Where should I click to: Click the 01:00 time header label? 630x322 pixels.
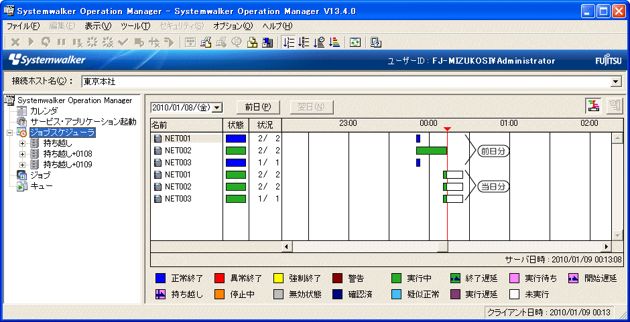pos(508,123)
